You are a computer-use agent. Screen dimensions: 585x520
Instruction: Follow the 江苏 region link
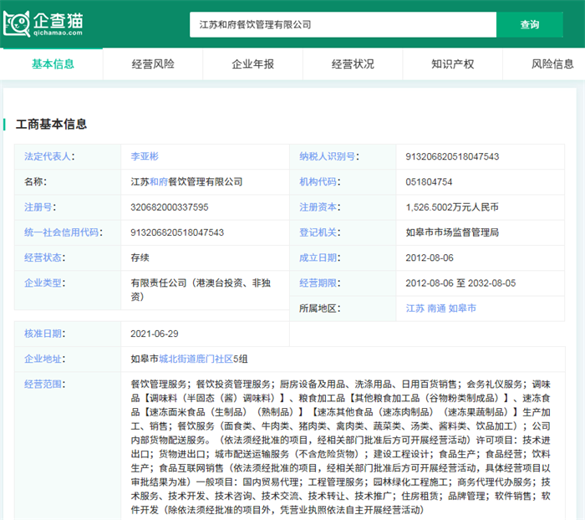(x=415, y=308)
